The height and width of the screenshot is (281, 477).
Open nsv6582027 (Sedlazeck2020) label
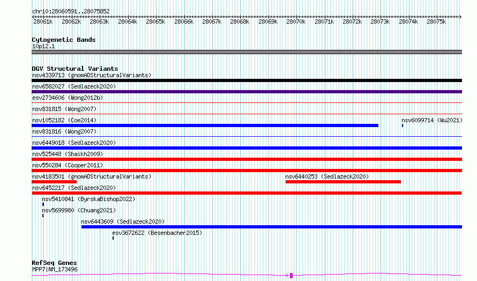[x=74, y=86]
